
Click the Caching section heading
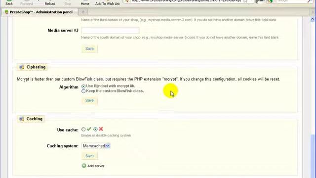[34, 119]
